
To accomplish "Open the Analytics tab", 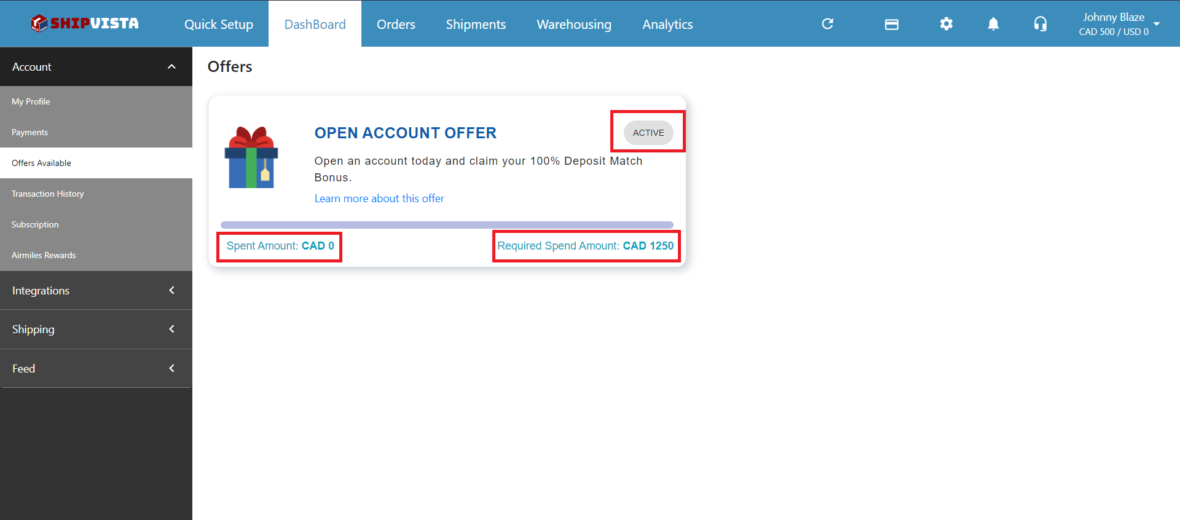I will 667,24.
